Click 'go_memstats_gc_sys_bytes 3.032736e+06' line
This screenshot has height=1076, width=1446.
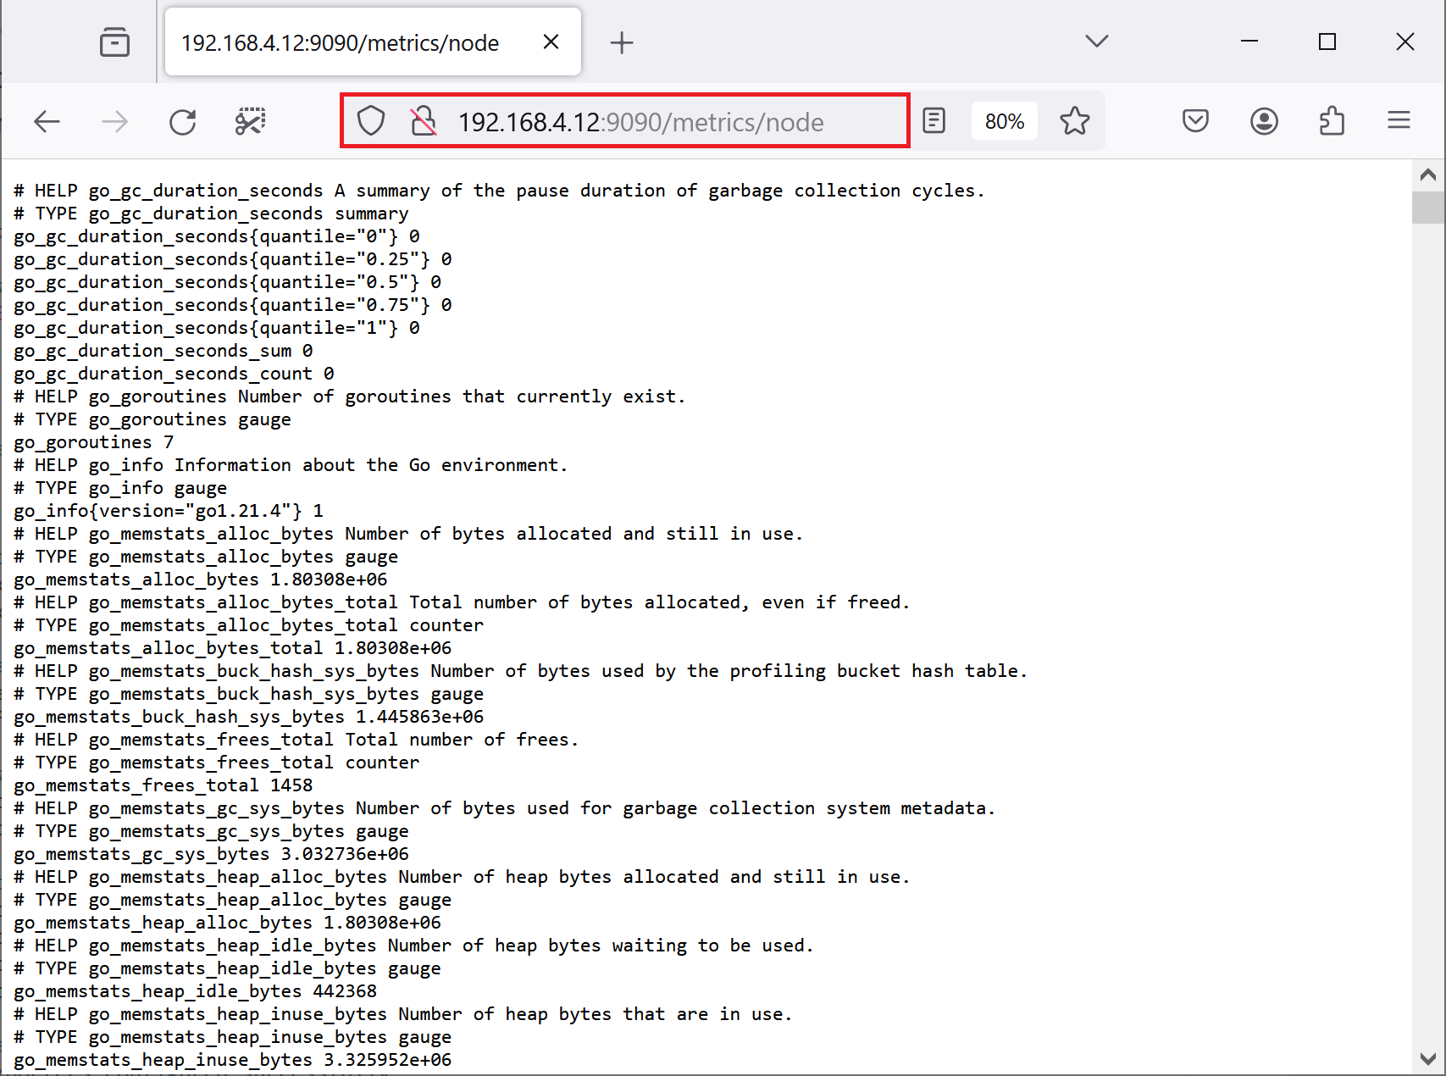[212, 854]
